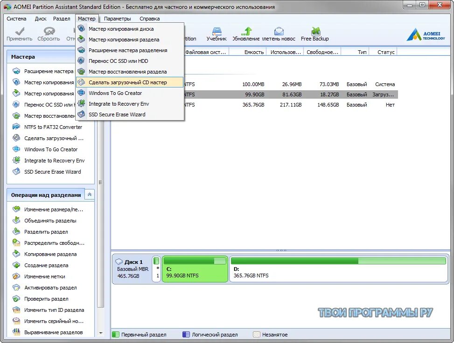The width and height of the screenshot is (454, 343).
Task: Click the 81.63GB used space cell
Action: 292,94
